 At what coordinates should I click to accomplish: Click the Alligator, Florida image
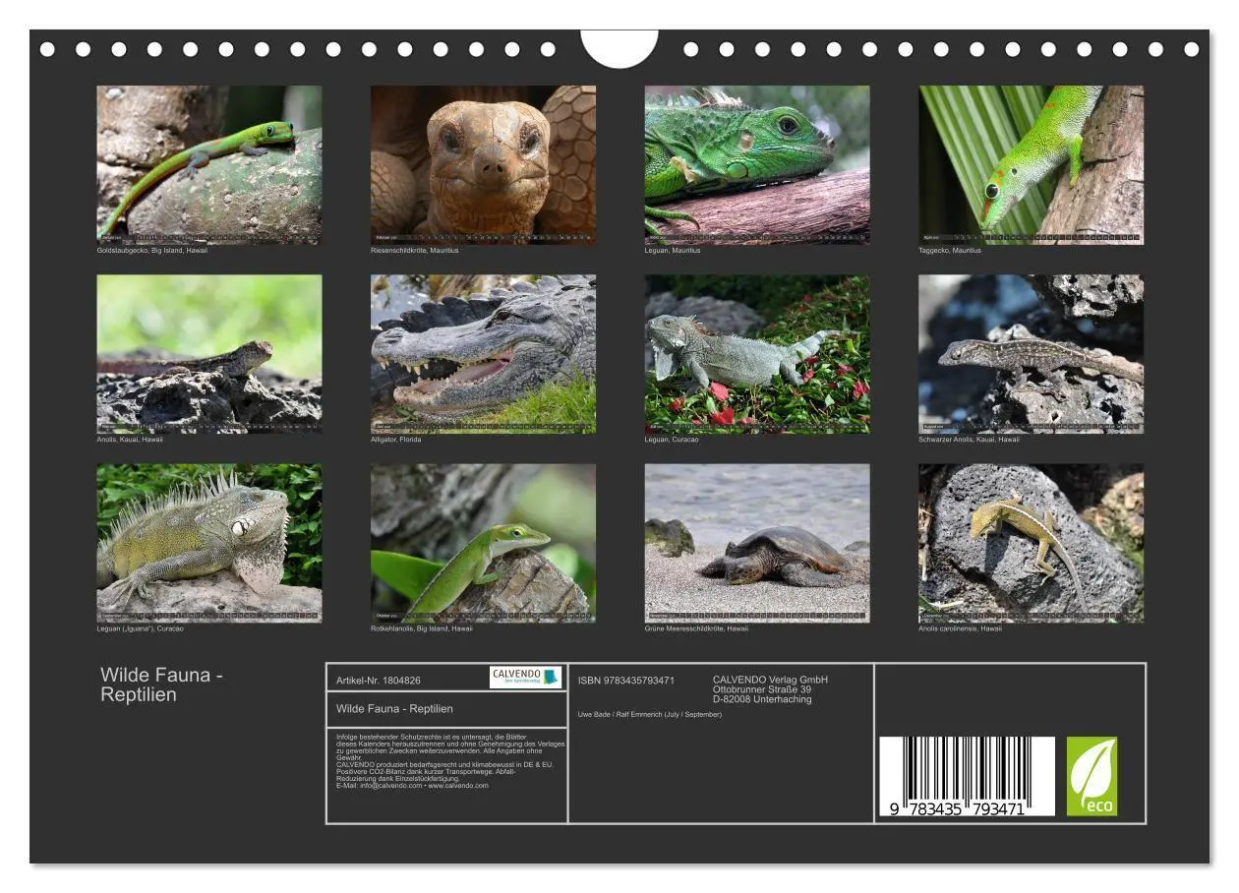coord(483,354)
